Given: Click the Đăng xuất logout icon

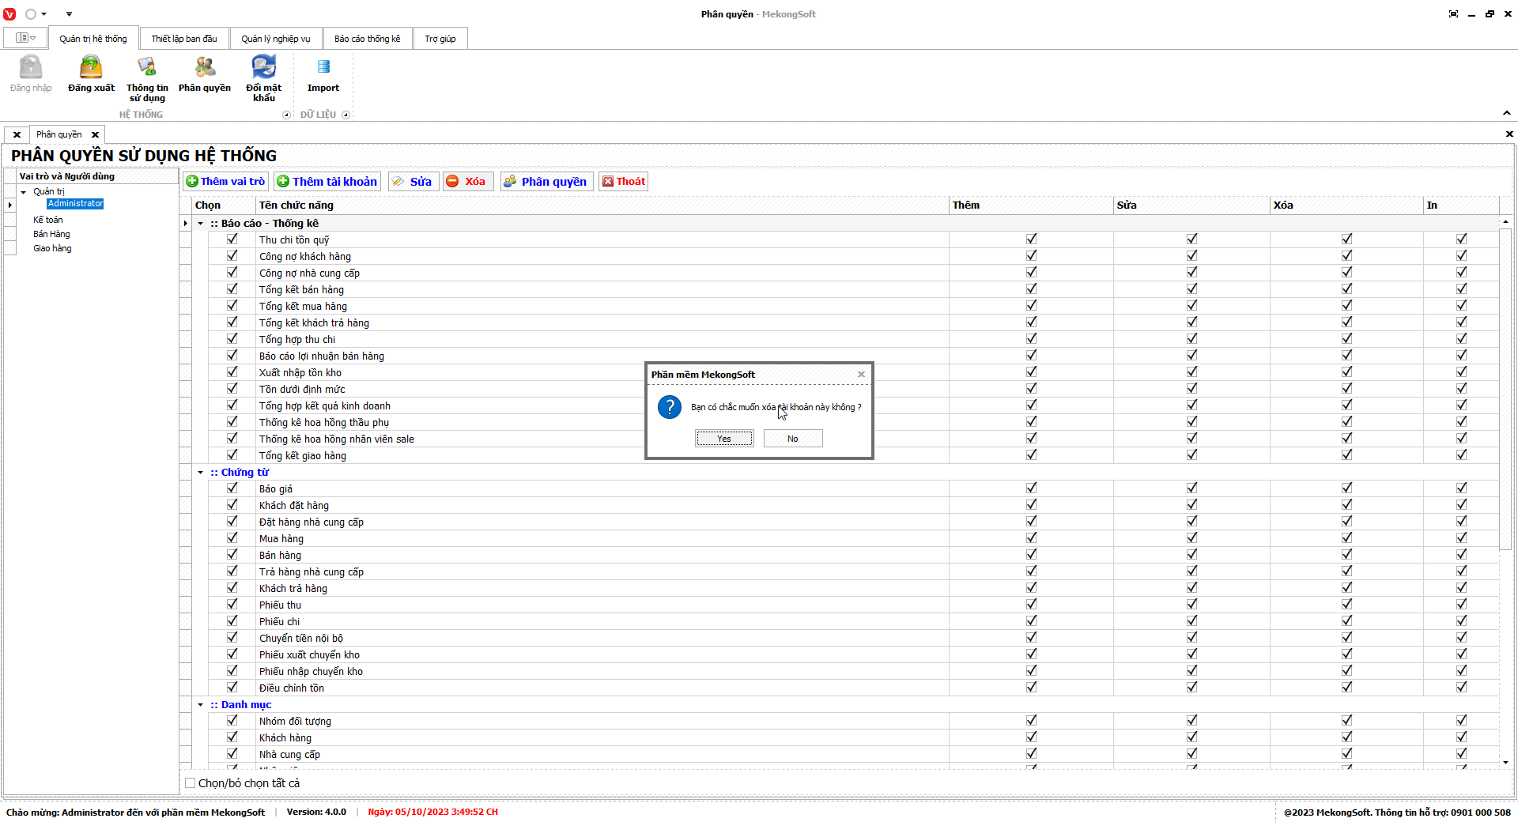Looking at the screenshot, I should click(x=91, y=73).
